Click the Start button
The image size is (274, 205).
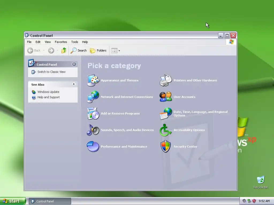(13, 201)
